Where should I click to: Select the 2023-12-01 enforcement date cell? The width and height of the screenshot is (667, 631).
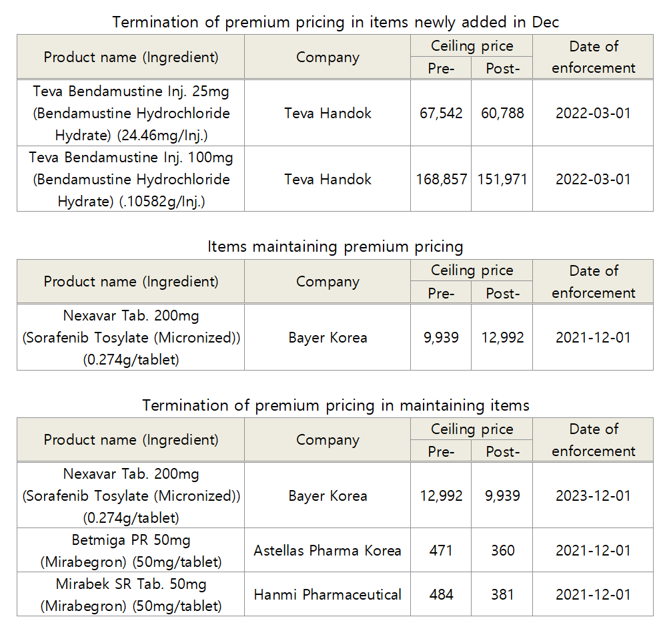593,495
